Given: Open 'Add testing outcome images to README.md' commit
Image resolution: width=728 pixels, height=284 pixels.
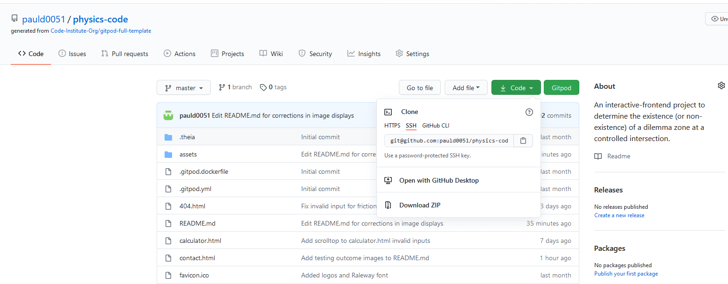Looking at the screenshot, I should (365, 258).
